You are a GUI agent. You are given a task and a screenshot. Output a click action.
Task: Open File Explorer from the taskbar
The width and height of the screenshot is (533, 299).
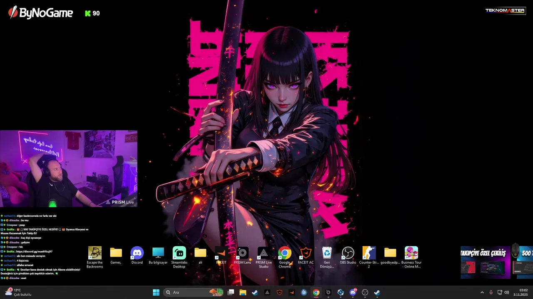click(x=243, y=292)
